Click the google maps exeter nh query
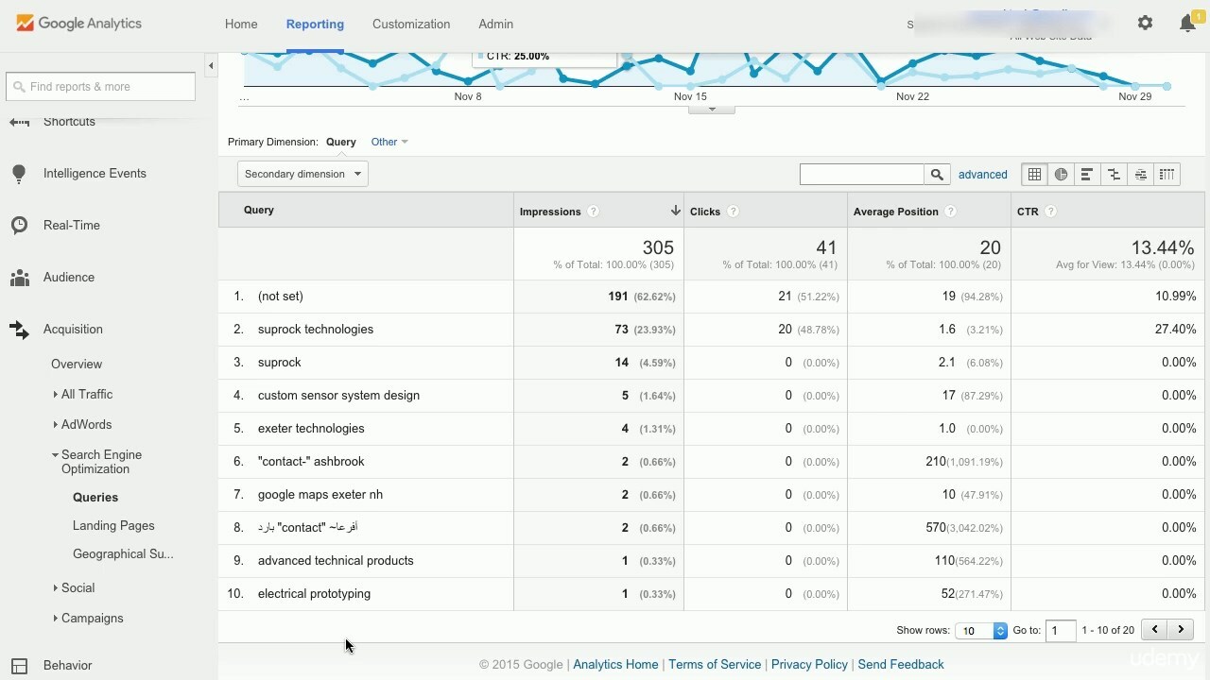Image resolution: width=1210 pixels, height=680 pixels. tap(320, 495)
